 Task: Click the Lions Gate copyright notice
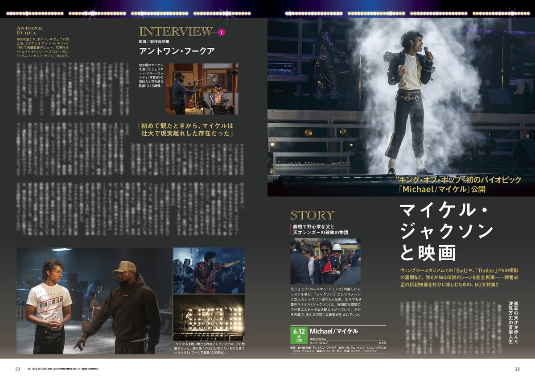point(63,369)
